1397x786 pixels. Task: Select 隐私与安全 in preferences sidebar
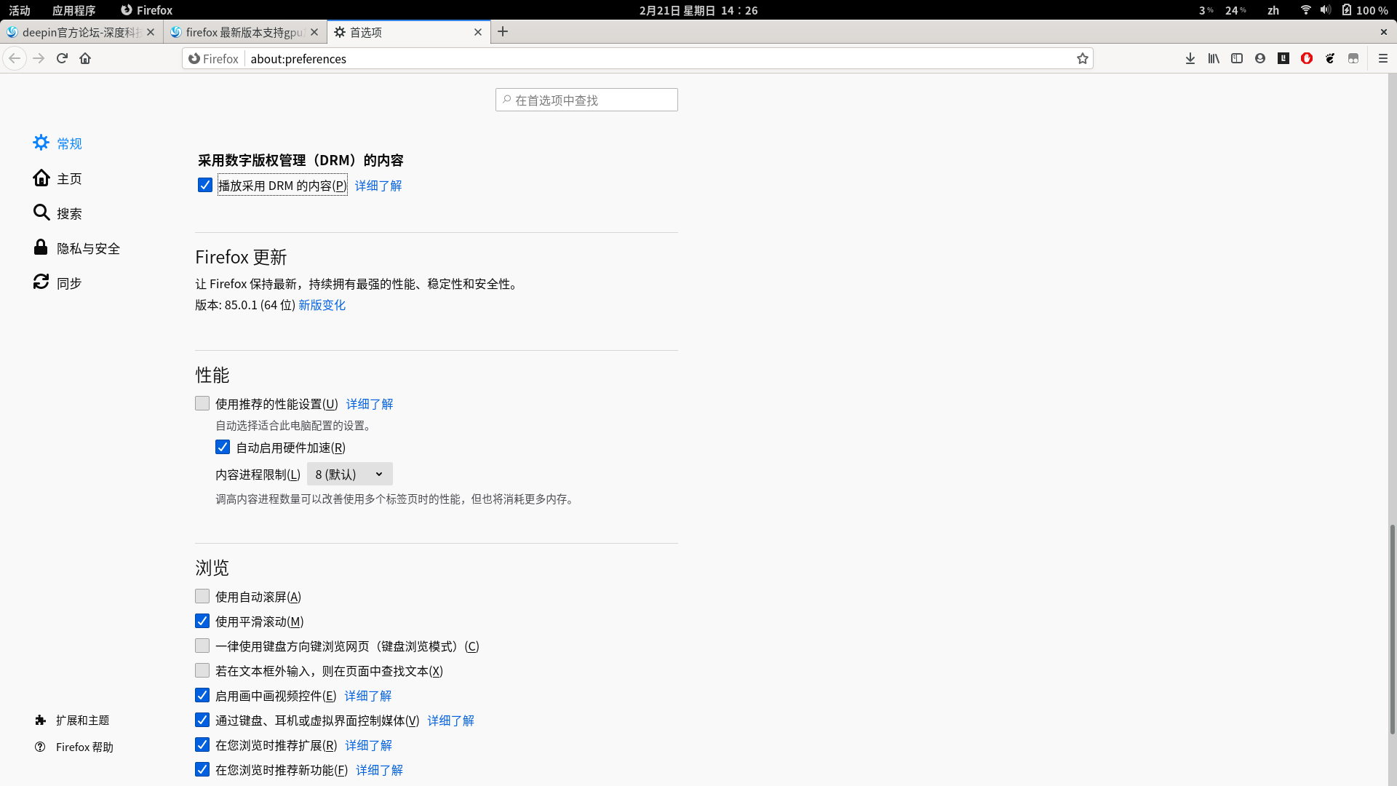(x=88, y=248)
